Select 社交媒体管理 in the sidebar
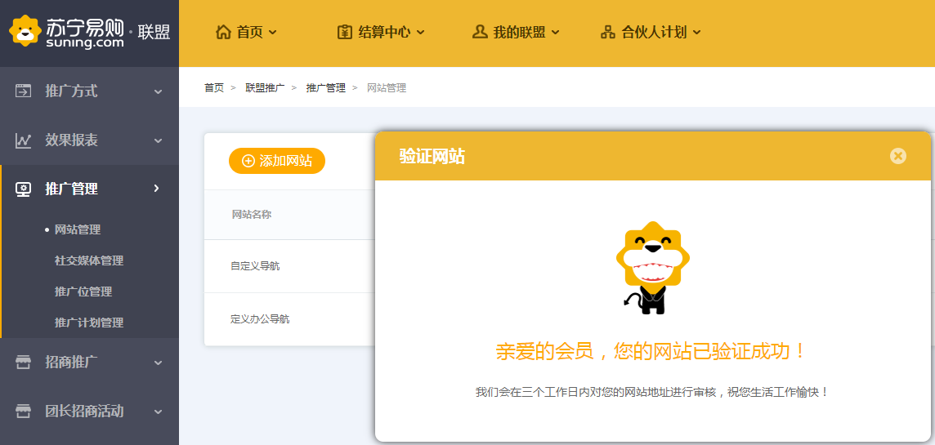This screenshot has width=935, height=445. tap(89, 260)
